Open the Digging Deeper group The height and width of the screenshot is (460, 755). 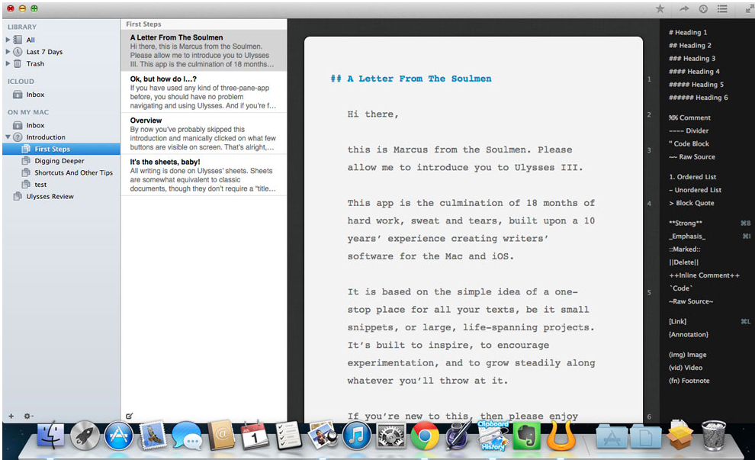[61, 161]
